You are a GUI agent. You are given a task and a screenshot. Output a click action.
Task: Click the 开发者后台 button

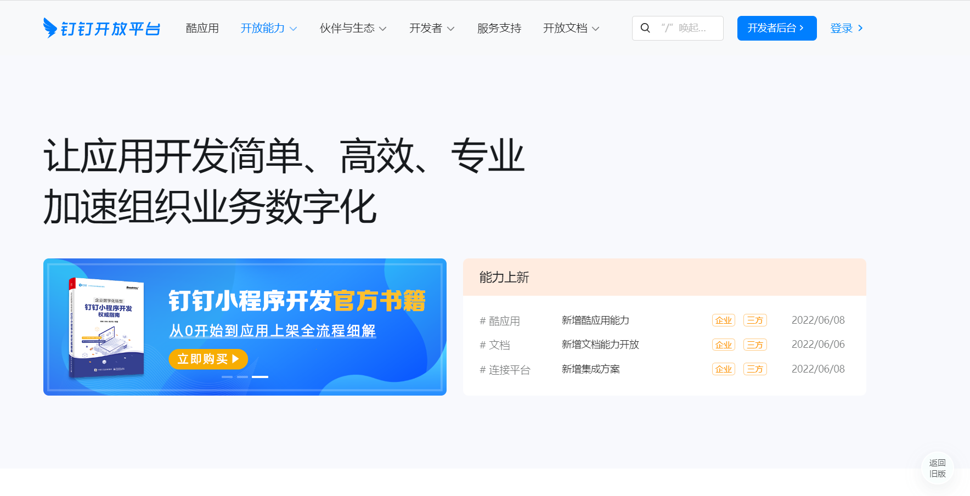[x=777, y=28]
